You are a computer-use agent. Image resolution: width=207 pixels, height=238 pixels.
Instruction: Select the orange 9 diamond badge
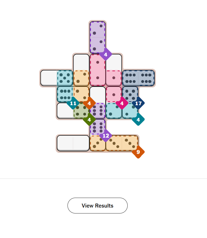point(138,152)
